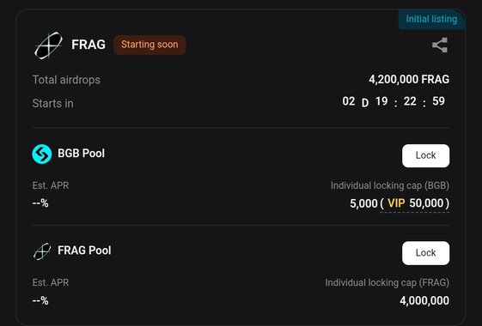Click the FRAG token name heading
Image resolution: width=482 pixels, height=326 pixels.
click(x=88, y=45)
